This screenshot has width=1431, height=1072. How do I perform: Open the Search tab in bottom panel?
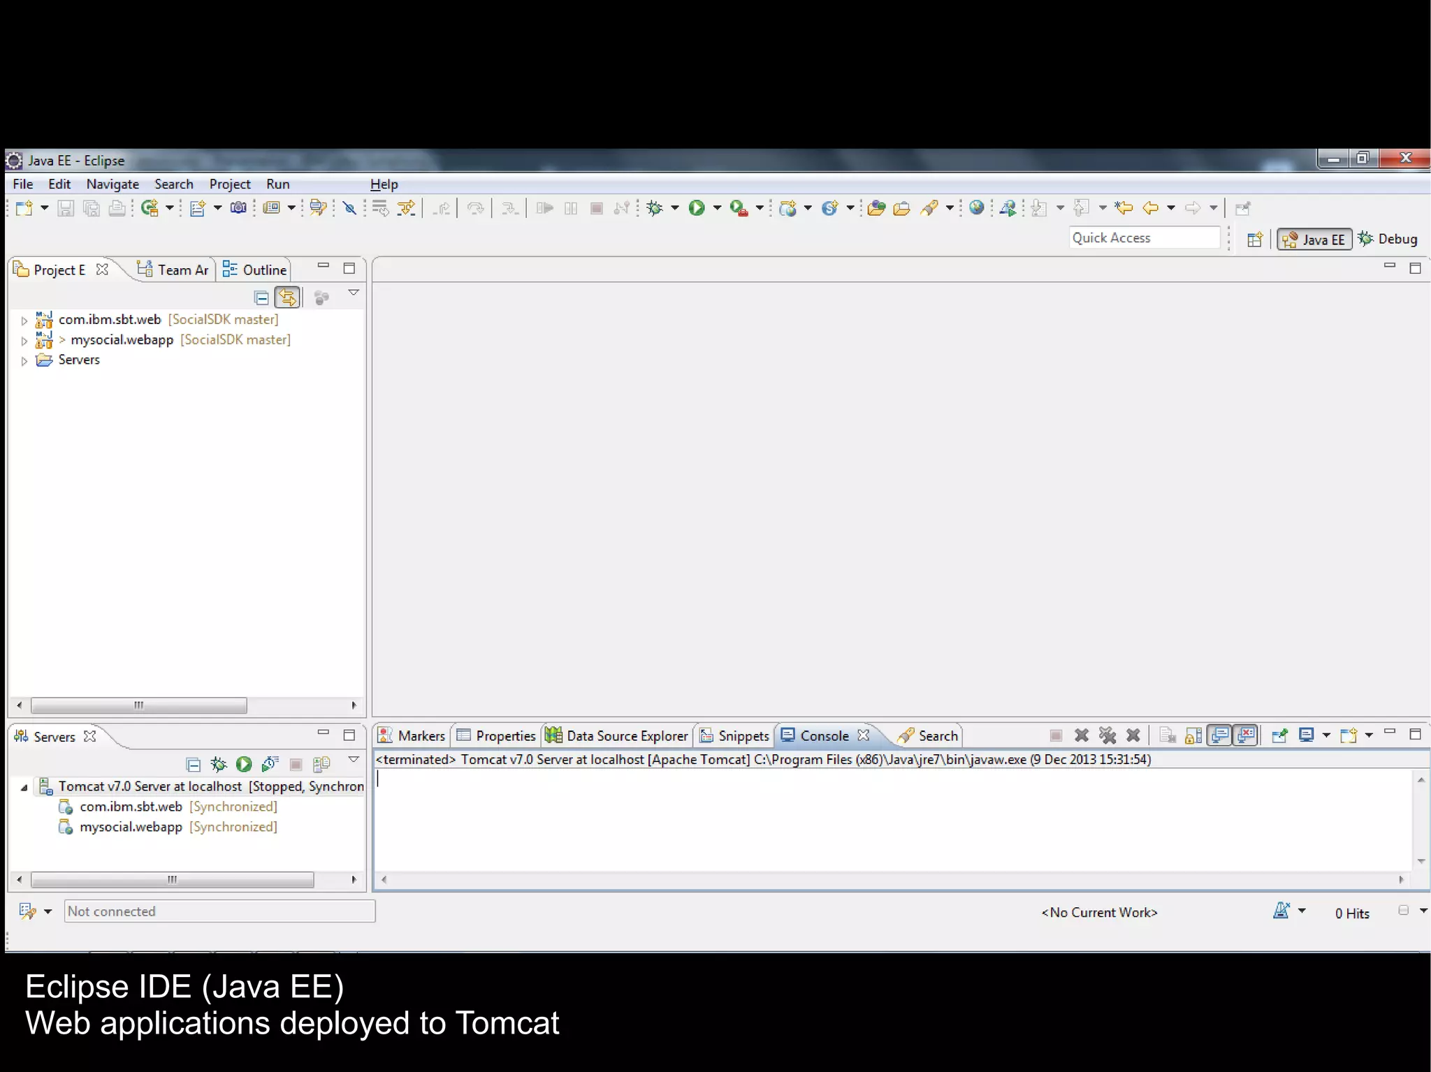(928, 736)
